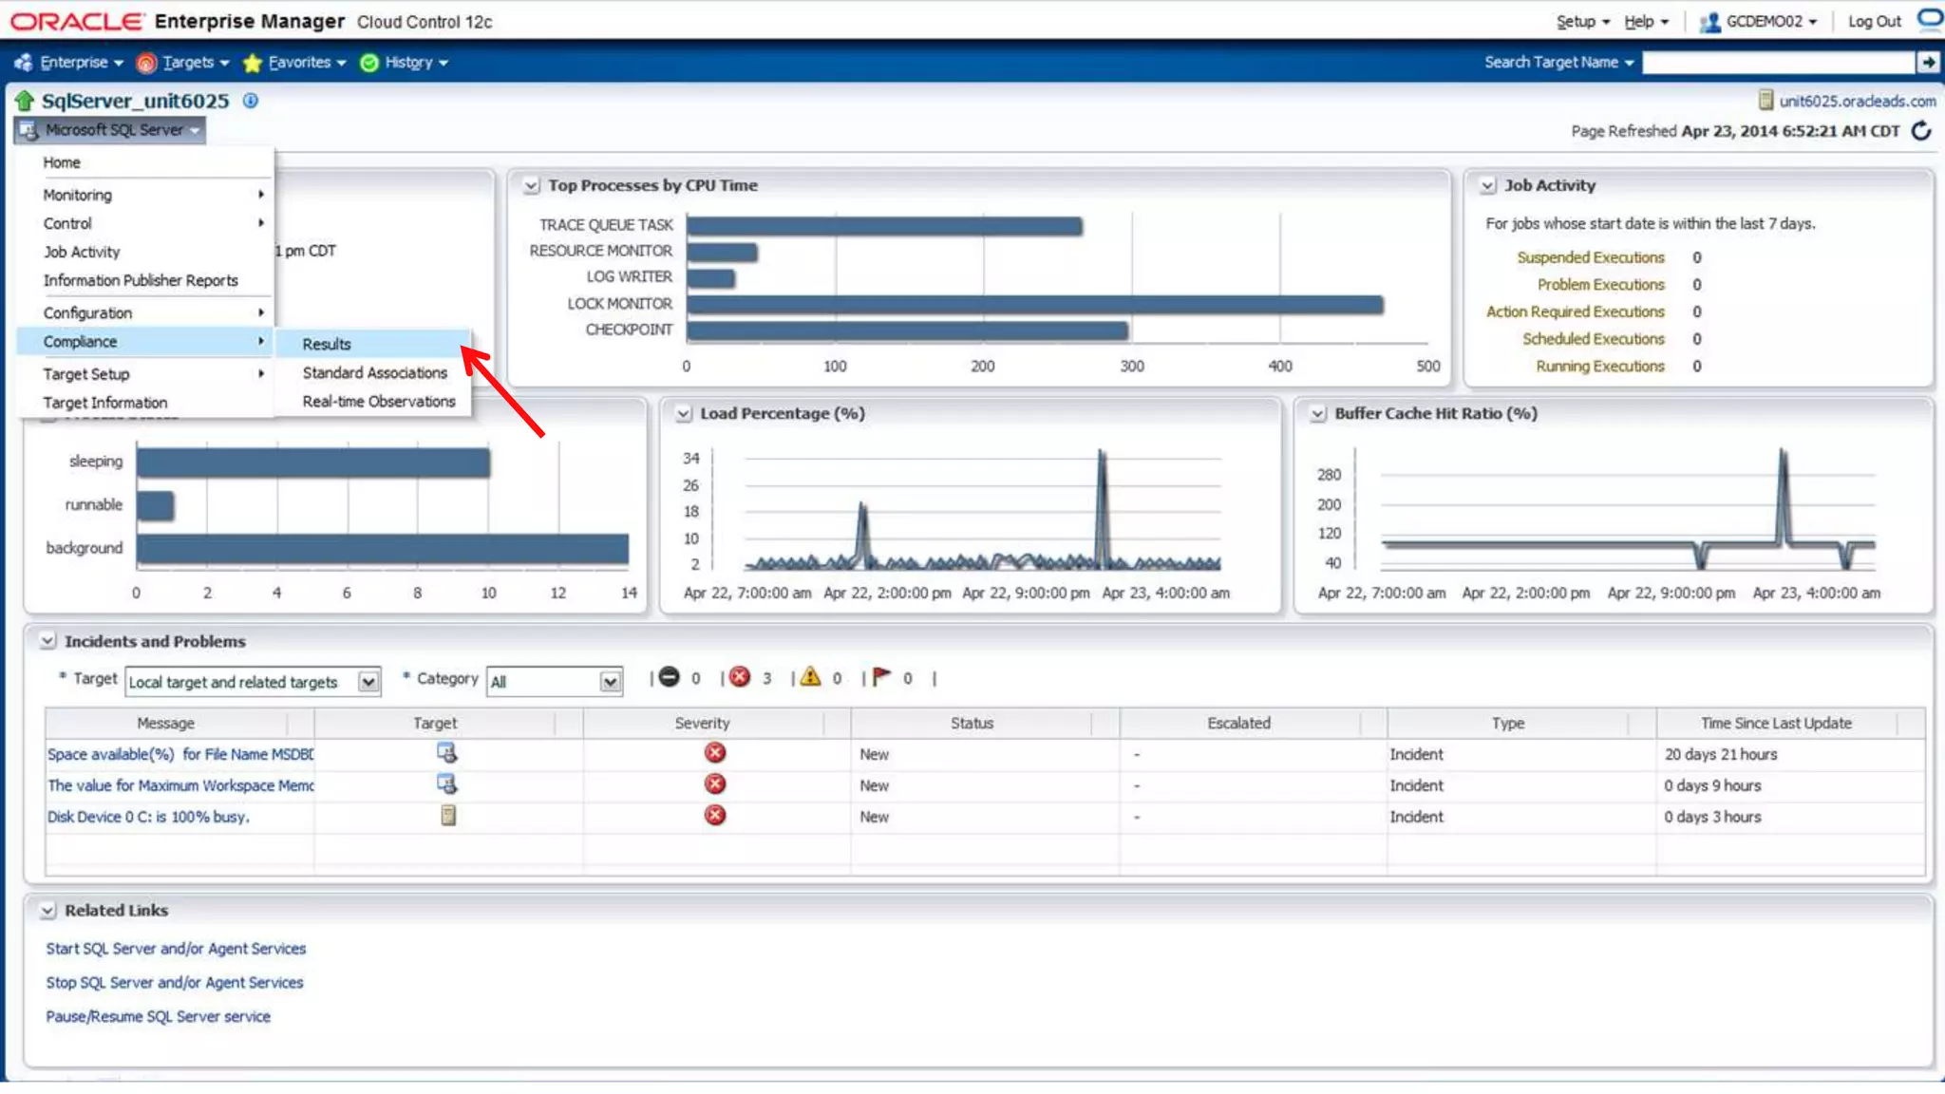Click the fatal severity filter icon

[670, 677]
